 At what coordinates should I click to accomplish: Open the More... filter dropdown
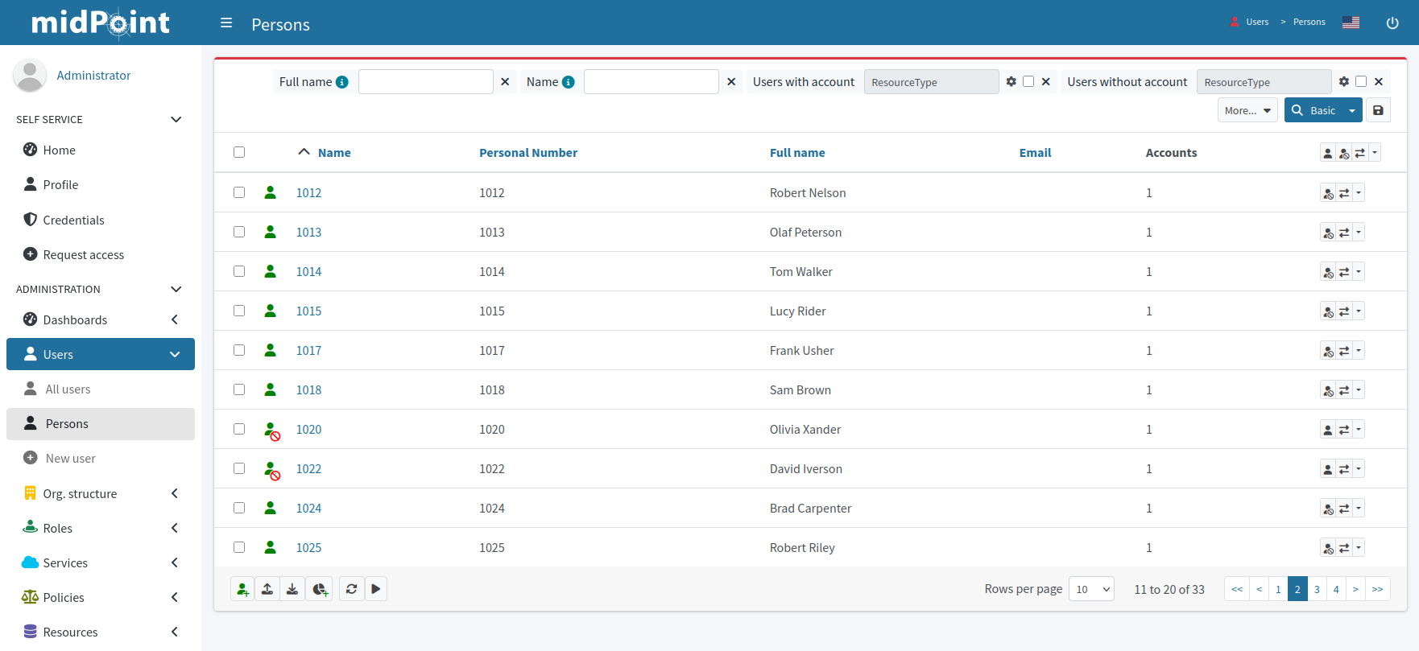1247,110
